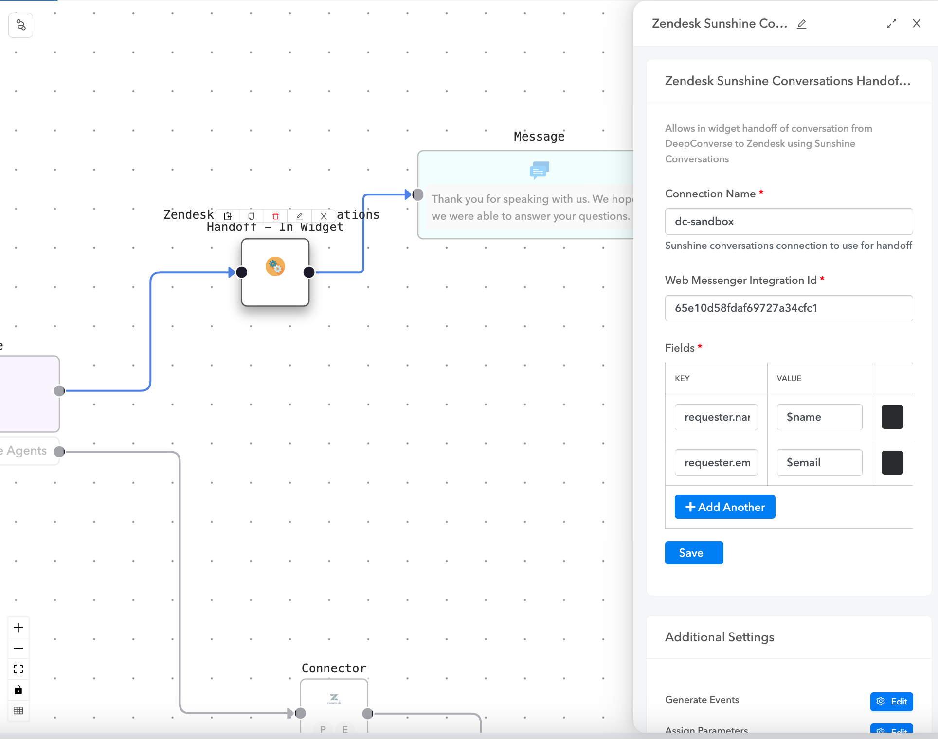The width and height of the screenshot is (938, 739).
Task: Click the connections icon at top left corner
Action: pos(20,25)
